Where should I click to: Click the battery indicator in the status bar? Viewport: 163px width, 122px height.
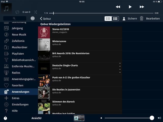pyautogui.click(x=160, y=2)
